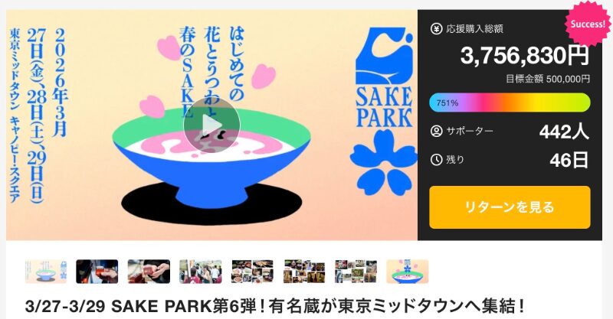Open the リターンを見る button
613x319 pixels.
(x=510, y=207)
